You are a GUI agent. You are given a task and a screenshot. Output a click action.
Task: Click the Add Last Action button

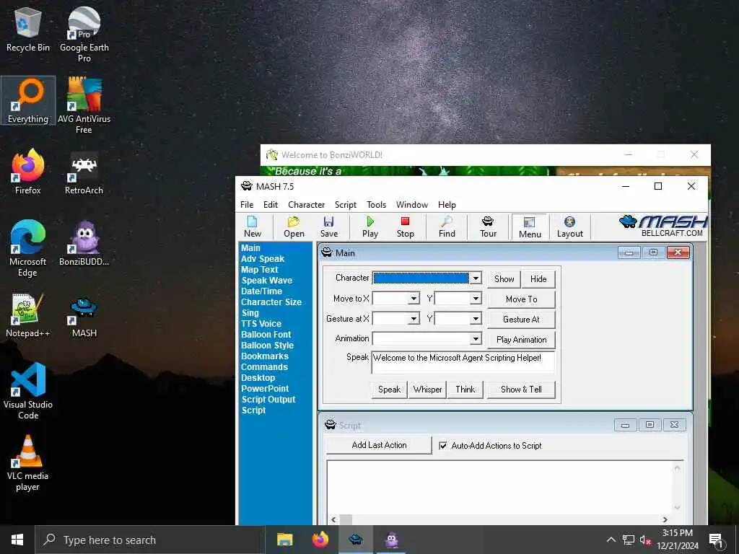coord(379,445)
